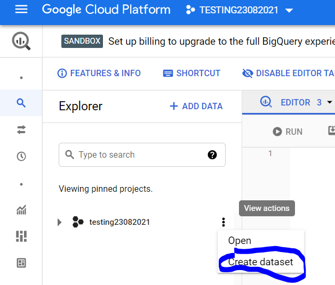The width and height of the screenshot is (335, 285).
Task: Click the table layout icon in sidebar
Action: [21, 263]
